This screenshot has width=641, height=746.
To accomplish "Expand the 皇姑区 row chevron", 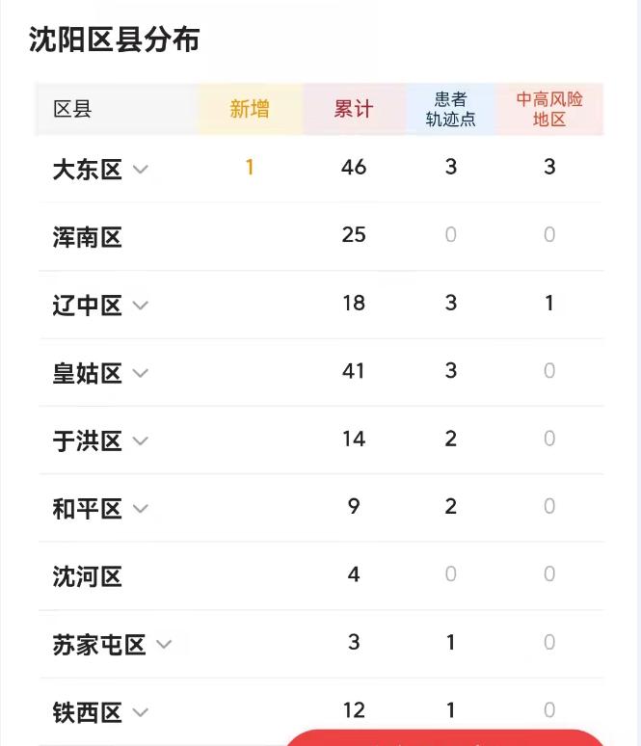I will (x=141, y=373).
